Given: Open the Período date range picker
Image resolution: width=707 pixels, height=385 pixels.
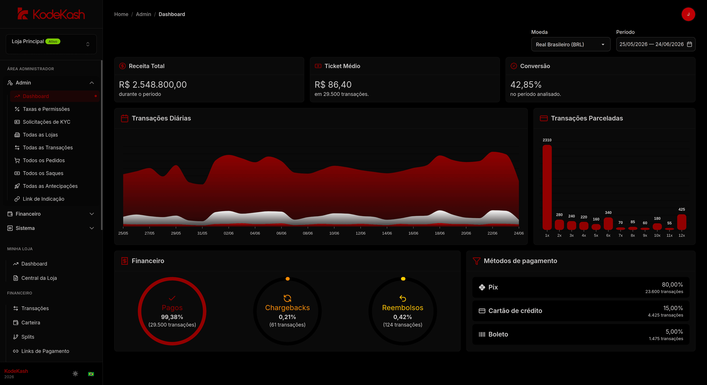Looking at the screenshot, I should coord(655,44).
